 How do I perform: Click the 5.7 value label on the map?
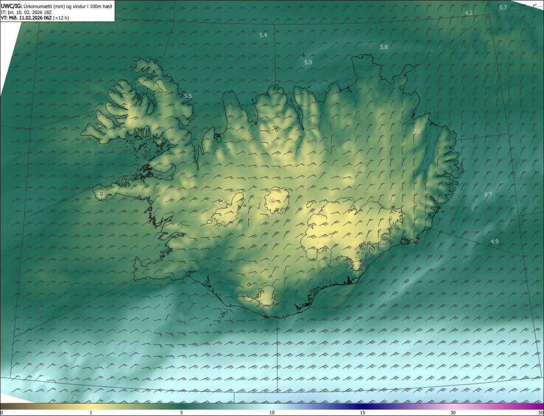(x=503, y=8)
